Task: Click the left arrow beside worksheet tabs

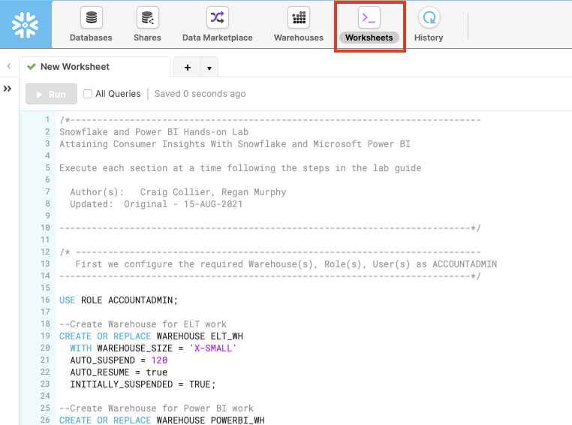Action: [8, 67]
